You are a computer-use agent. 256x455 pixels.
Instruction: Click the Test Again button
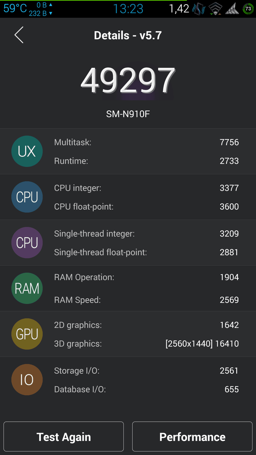click(x=64, y=436)
